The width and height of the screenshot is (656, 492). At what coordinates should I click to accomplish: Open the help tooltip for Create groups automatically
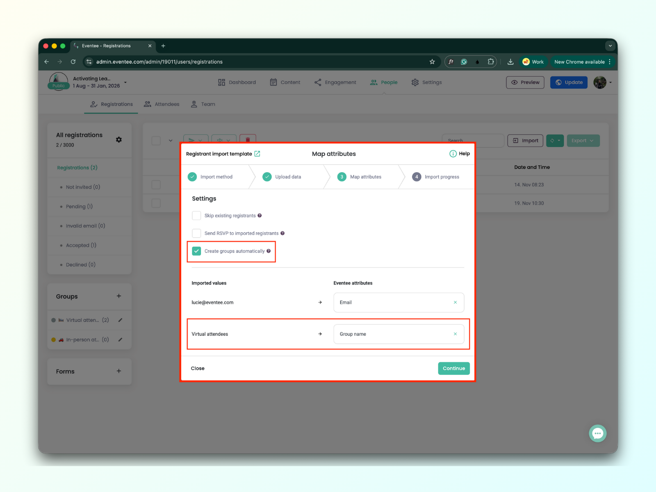pyautogui.click(x=269, y=251)
